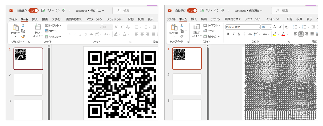323x126 pixels.
Task: Click Format Painter brush in left window
Action: (23, 36)
